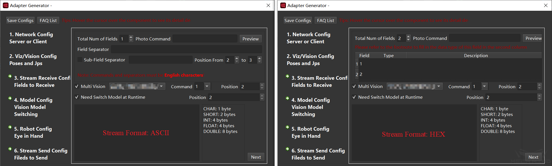This screenshot has height=166, width=552.
Task: Open Multi Vision dropdown in left window
Action: pyautogui.click(x=137, y=86)
